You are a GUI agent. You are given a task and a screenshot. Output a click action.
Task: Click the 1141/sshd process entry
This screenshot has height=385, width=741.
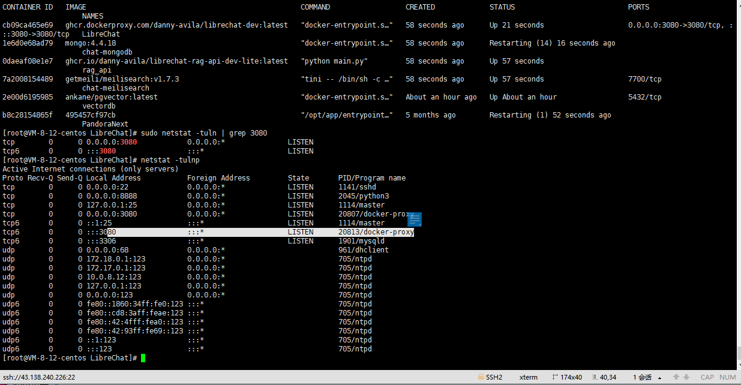(357, 187)
